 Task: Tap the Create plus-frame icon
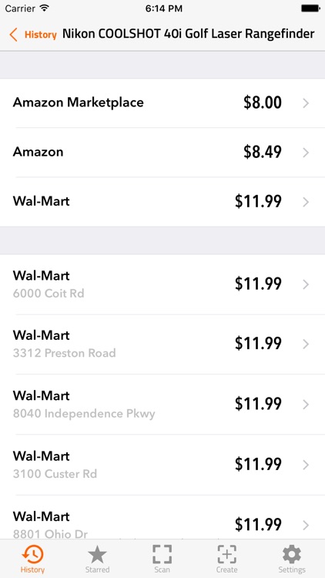click(x=226, y=554)
